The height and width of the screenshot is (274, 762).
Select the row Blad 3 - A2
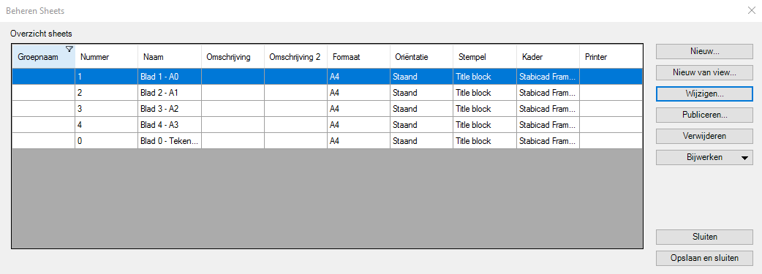click(328, 109)
